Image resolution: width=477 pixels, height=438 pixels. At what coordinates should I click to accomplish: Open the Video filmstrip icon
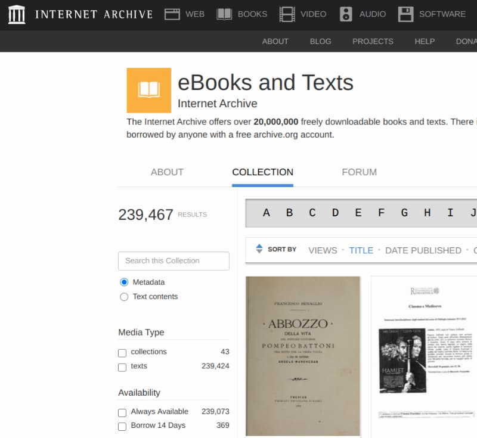click(x=287, y=14)
